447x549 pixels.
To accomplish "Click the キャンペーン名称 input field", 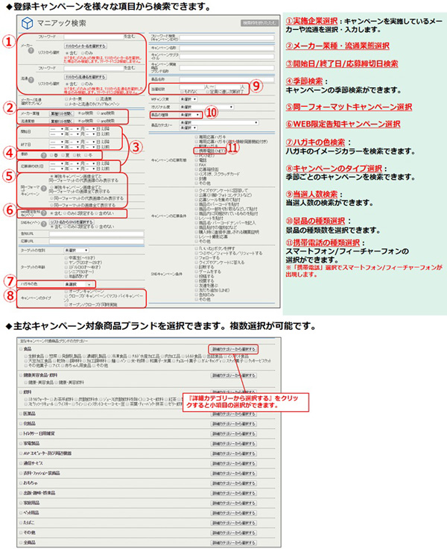I will [x=227, y=48].
